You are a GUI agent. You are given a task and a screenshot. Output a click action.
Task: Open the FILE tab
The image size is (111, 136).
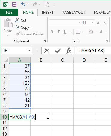pos(9,13)
